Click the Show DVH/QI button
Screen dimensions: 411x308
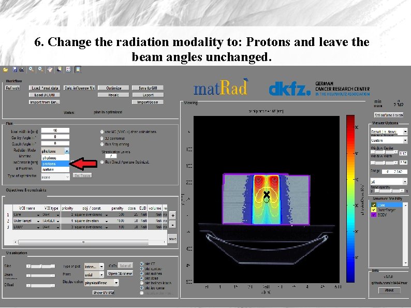104,292
